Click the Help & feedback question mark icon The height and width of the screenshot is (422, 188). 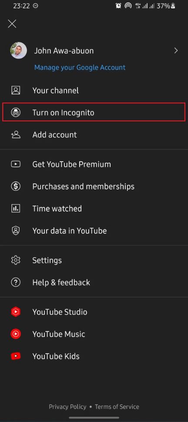tap(16, 282)
